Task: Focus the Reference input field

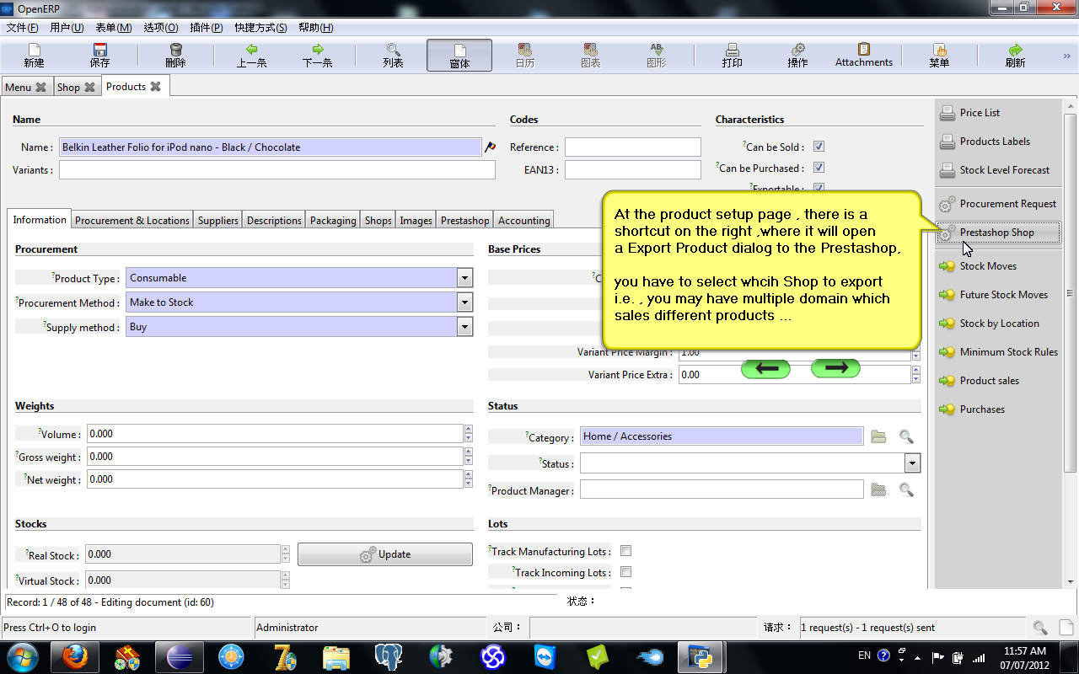Action: coord(633,147)
